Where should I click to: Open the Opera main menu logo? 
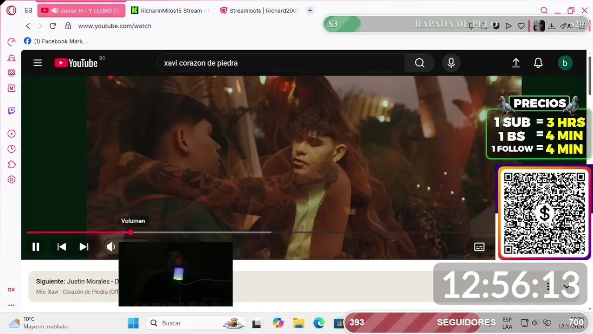[12, 10]
